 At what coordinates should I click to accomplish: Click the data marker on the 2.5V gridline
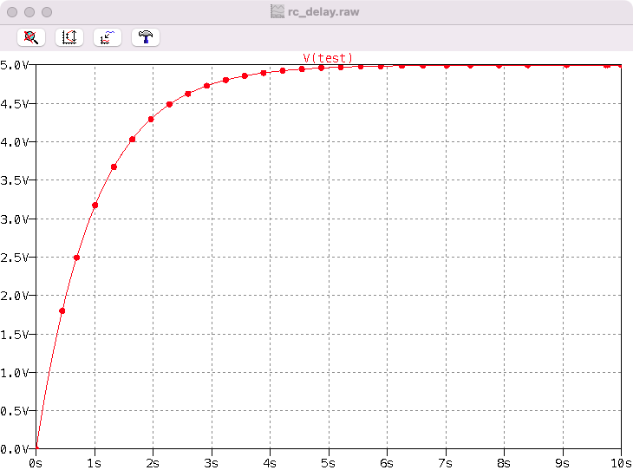coord(76,258)
